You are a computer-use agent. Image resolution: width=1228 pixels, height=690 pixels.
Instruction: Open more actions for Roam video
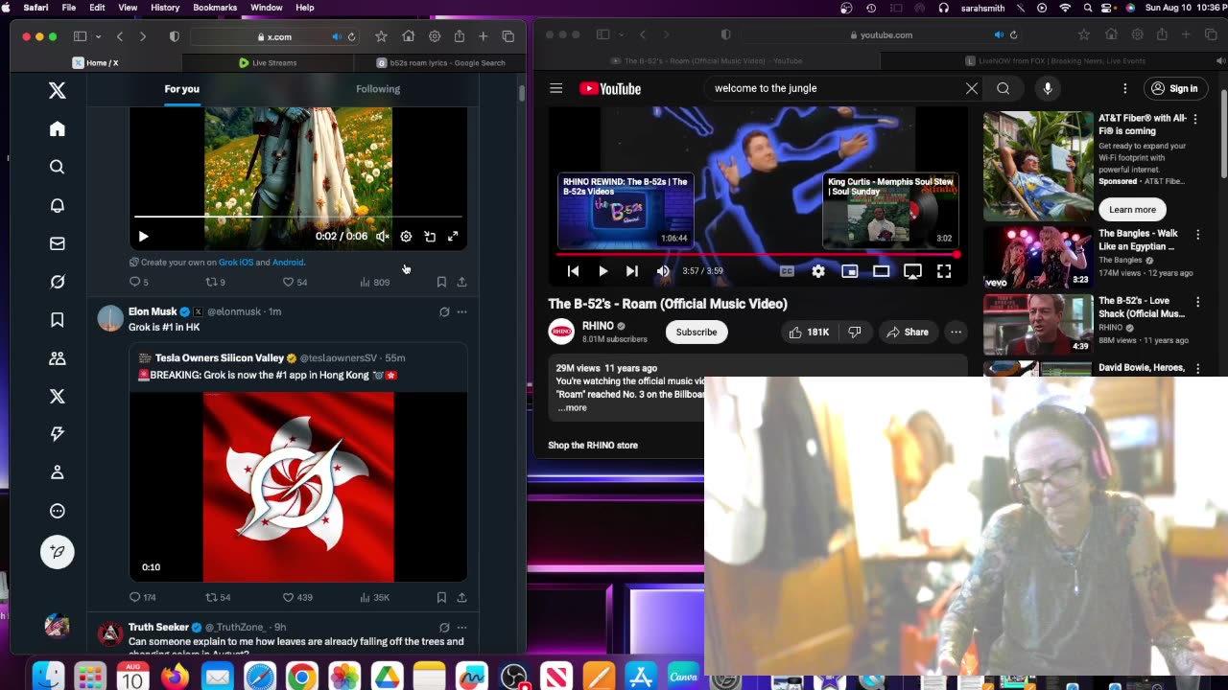[x=956, y=333]
